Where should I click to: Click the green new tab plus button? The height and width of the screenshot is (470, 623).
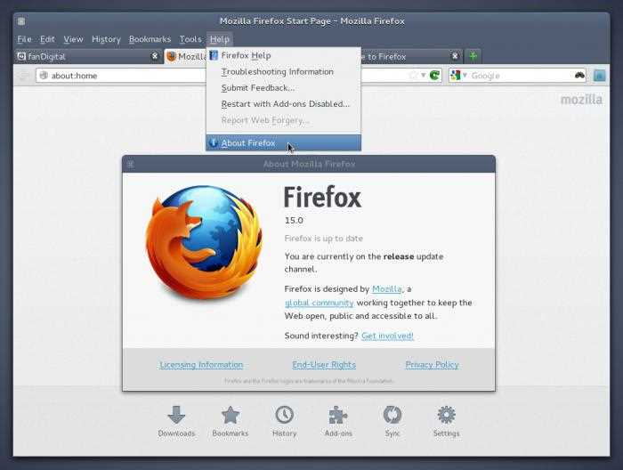(473, 56)
